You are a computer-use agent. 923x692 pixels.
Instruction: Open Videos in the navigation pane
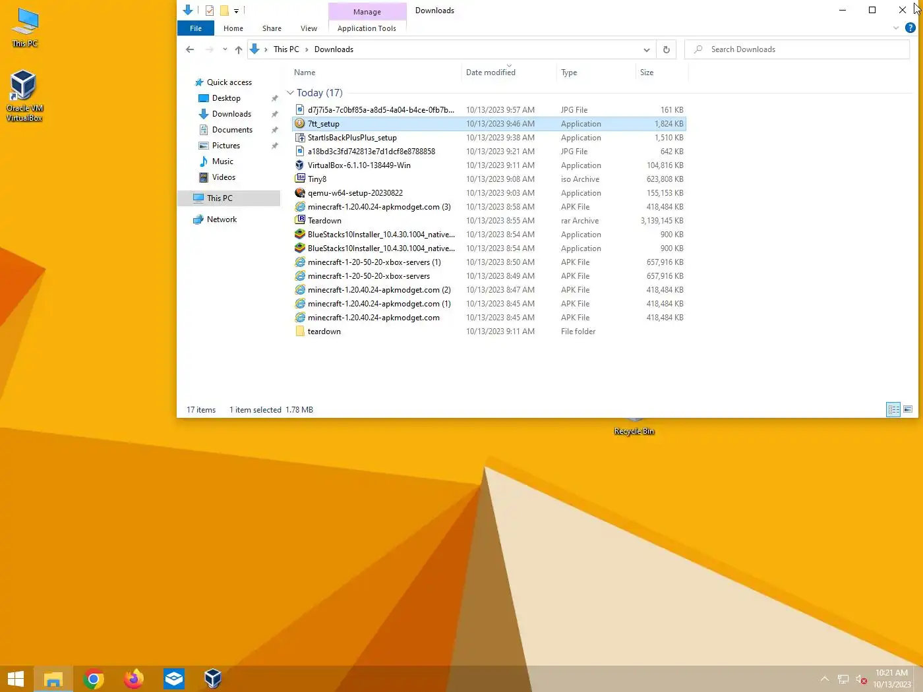(223, 177)
